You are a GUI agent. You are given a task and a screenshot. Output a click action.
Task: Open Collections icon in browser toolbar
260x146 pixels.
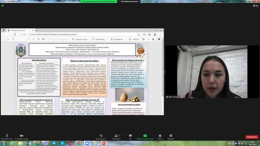tap(149, 34)
